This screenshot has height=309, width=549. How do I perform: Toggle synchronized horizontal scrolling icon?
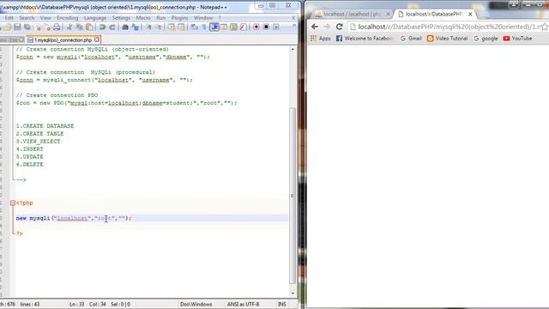click(x=181, y=27)
